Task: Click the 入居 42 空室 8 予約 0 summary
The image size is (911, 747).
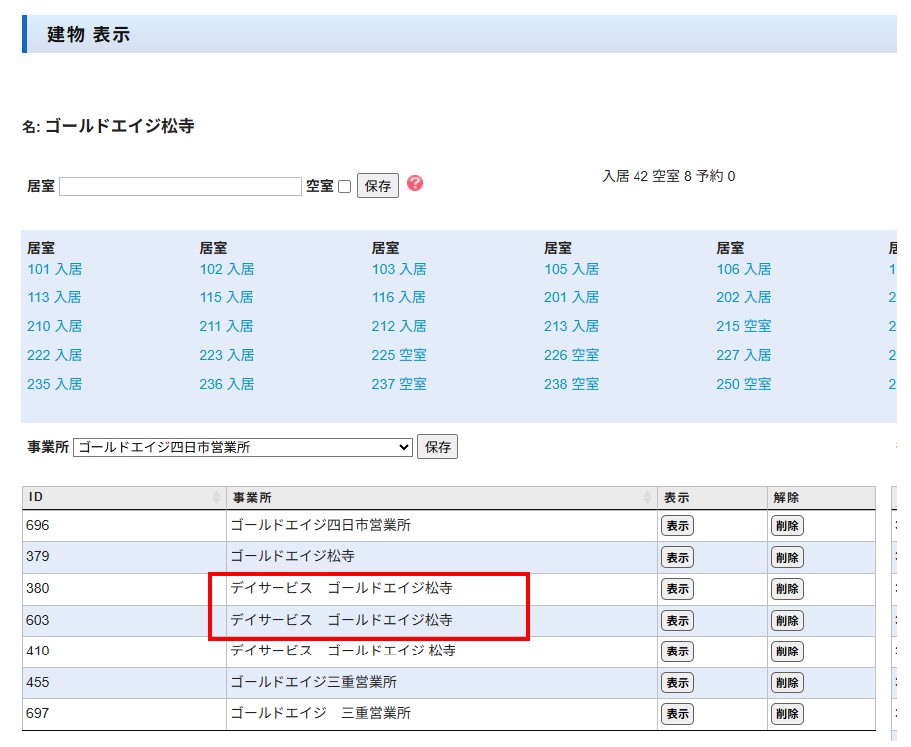Action: click(x=668, y=176)
